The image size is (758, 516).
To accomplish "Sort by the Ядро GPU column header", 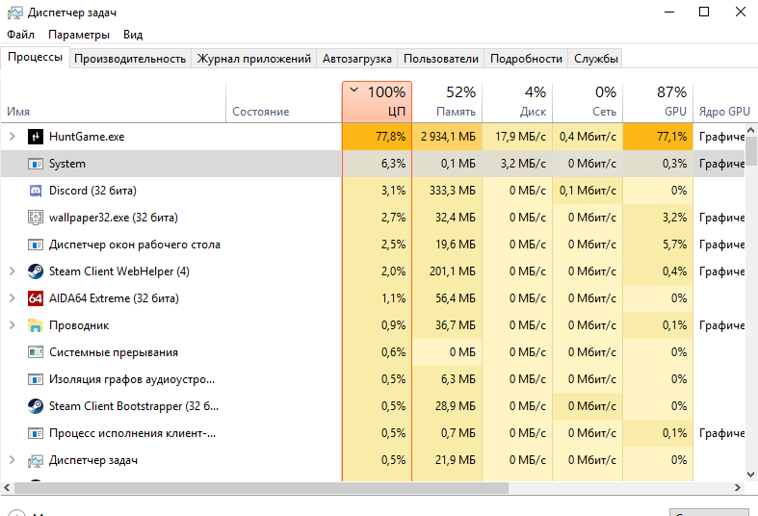I will pyautogui.click(x=723, y=102).
